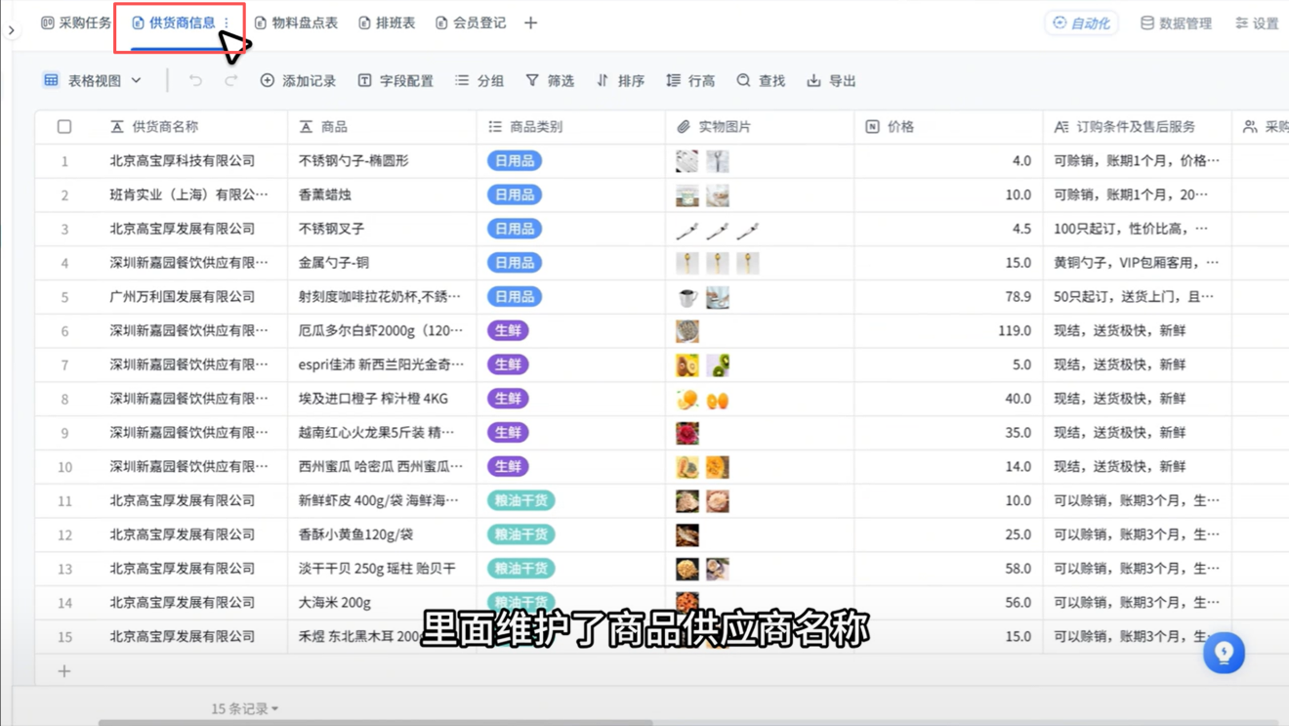Open the 香酥小黄鱼 product image
This screenshot has height=726, width=1289.
[687, 534]
